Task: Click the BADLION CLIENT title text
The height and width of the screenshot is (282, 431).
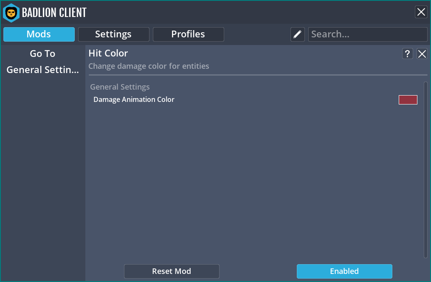Action: coord(54,13)
